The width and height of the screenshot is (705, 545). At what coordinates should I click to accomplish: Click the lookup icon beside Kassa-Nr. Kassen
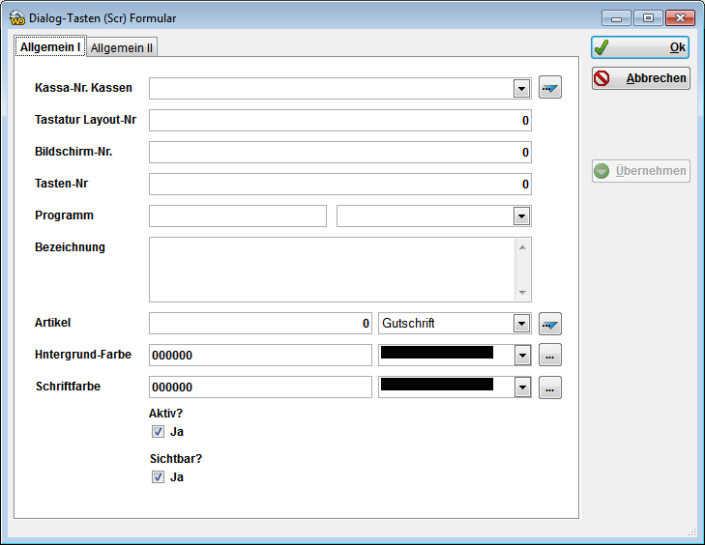(x=550, y=87)
